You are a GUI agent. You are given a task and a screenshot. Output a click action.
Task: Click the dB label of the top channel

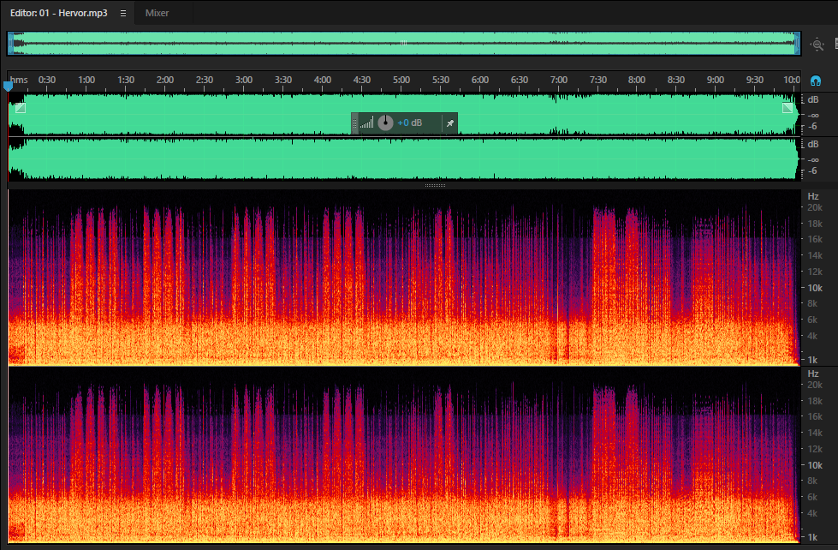pyautogui.click(x=813, y=99)
